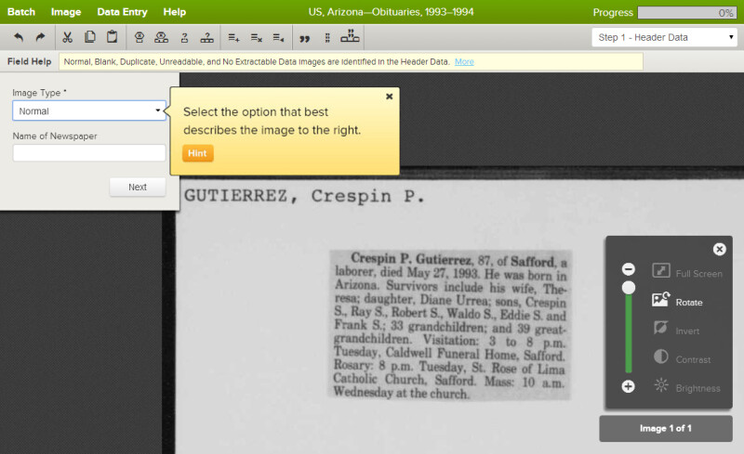Screen dimensions: 744x454
Task: Click the ditto quotation marks icon
Action: coord(305,38)
